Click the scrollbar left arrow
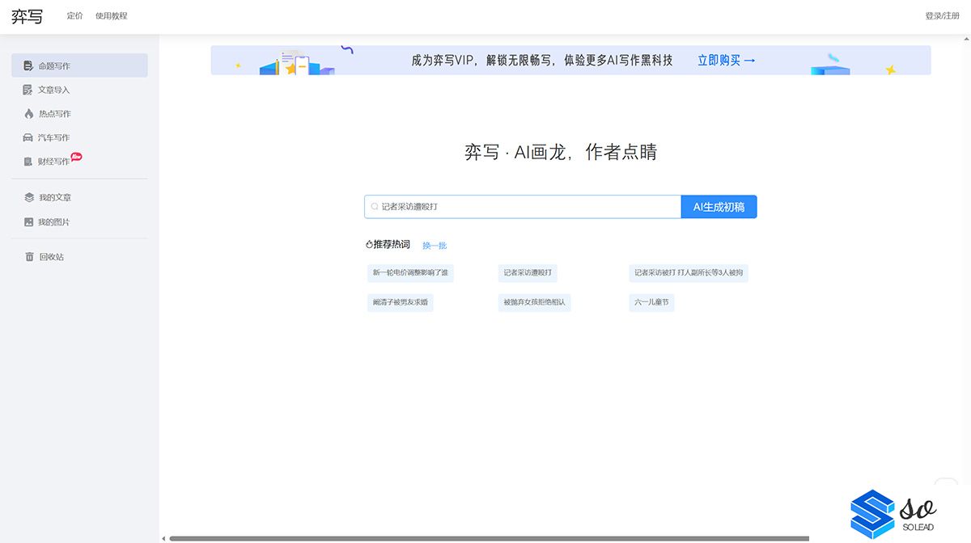The width and height of the screenshot is (971, 543). [x=163, y=538]
